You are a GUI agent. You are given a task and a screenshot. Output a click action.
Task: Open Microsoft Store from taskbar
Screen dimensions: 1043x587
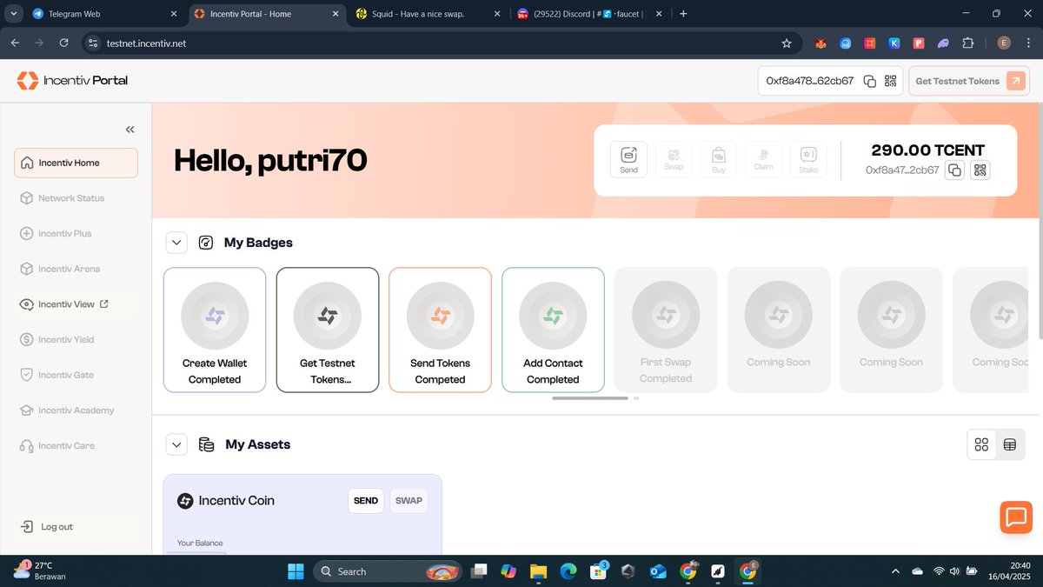coord(598,571)
